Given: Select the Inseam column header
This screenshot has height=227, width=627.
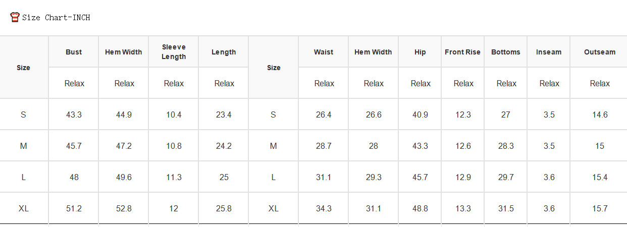Looking at the screenshot, I should click(x=549, y=52).
